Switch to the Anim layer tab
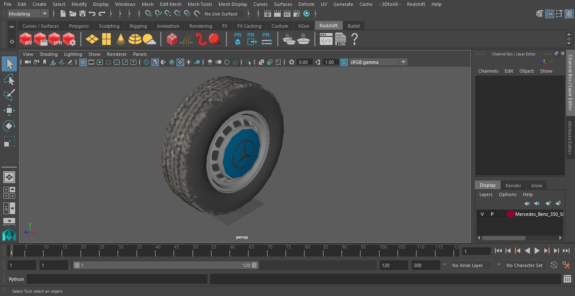Image resolution: width=575 pixels, height=296 pixels. 536,186
